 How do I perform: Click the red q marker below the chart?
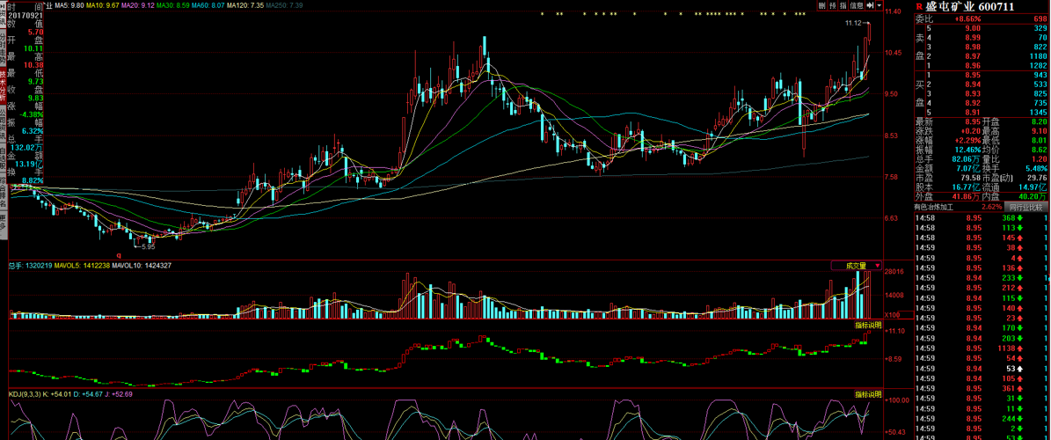[x=119, y=255]
